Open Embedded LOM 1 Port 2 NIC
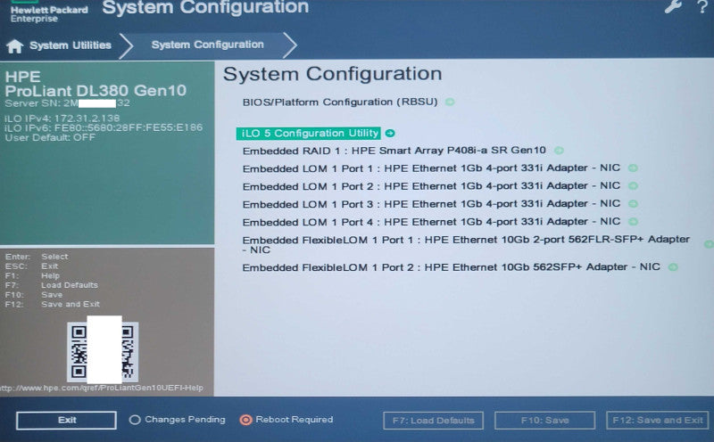 click(431, 186)
